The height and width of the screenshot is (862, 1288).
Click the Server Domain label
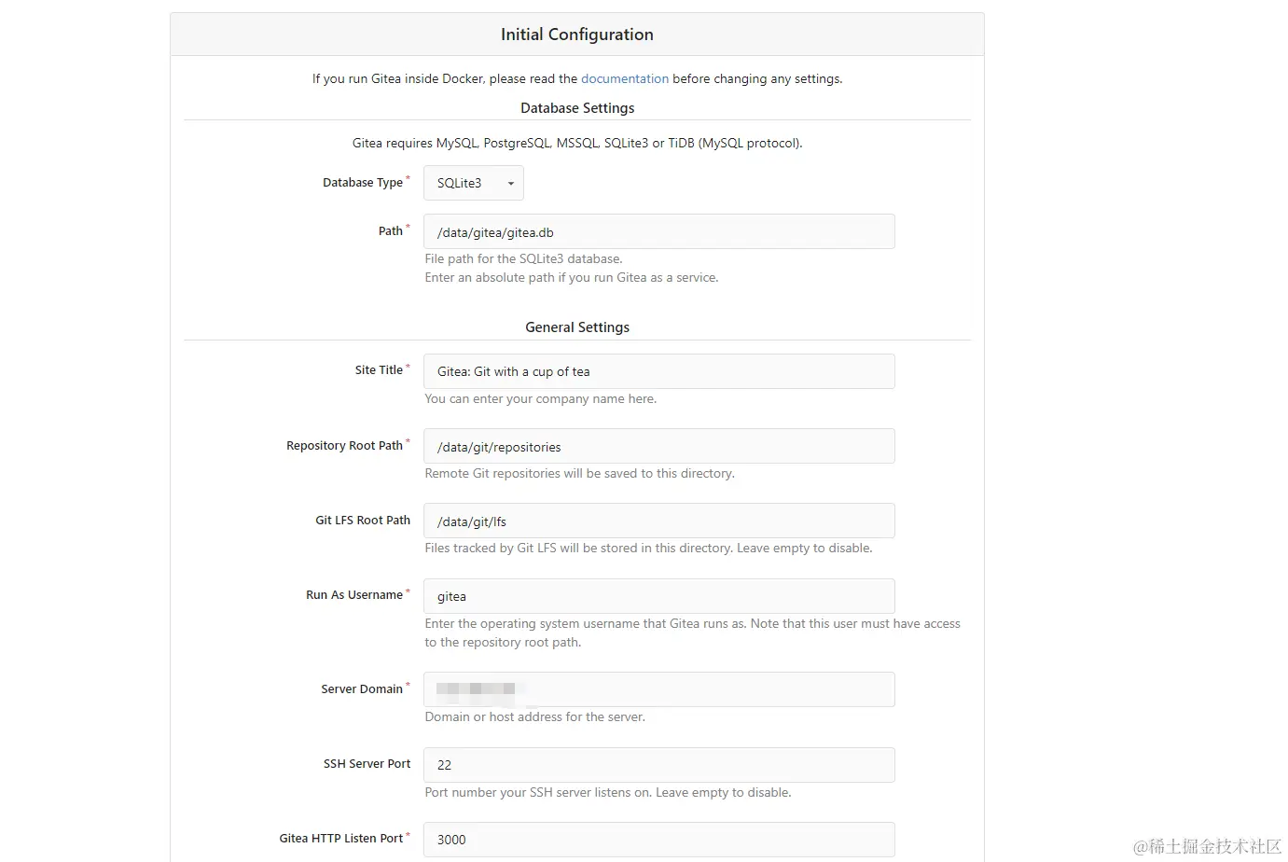[x=362, y=689]
